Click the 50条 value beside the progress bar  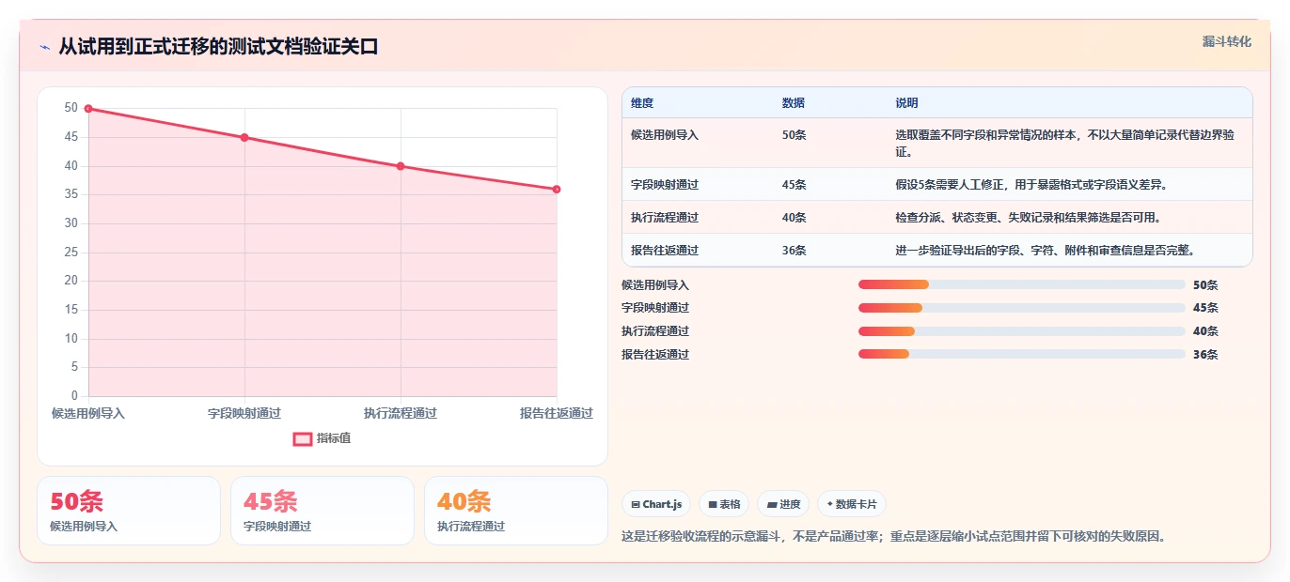pos(1205,285)
